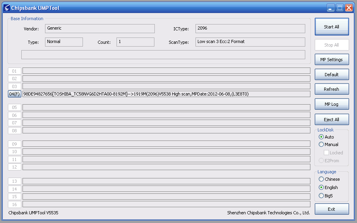357x223 pixels.
Task: Exit the application via Exit button
Action: 332,209
